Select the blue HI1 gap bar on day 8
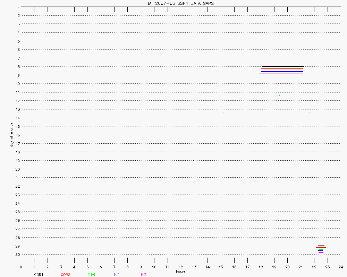347x277 pixels. (x=282, y=71)
